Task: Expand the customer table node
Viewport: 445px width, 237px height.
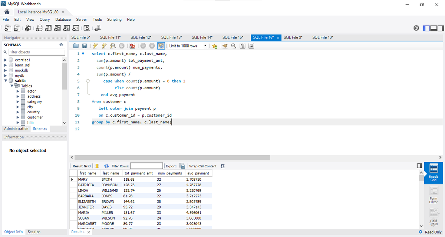Action: (x=18, y=117)
